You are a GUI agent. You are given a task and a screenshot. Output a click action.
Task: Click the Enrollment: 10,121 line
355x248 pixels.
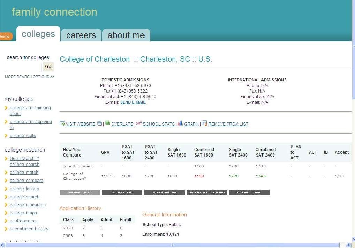tap(161, 234)
